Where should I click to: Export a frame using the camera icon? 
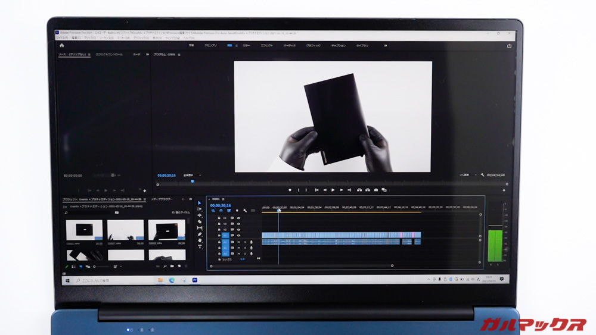[376, 190]
